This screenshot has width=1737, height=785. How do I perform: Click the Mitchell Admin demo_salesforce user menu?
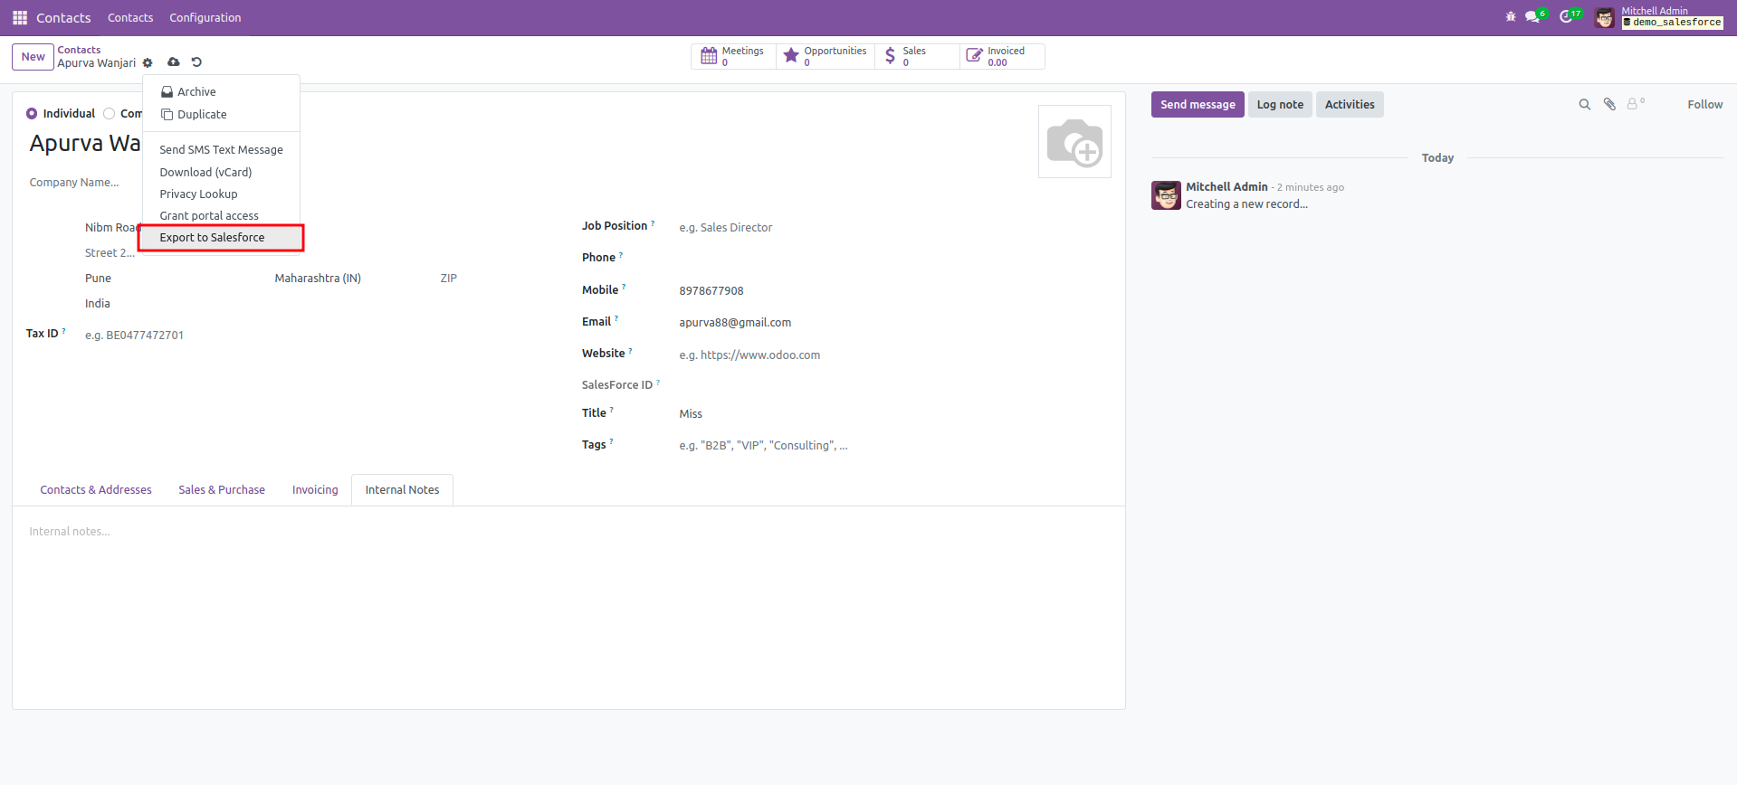click(x=1659, y=18)
